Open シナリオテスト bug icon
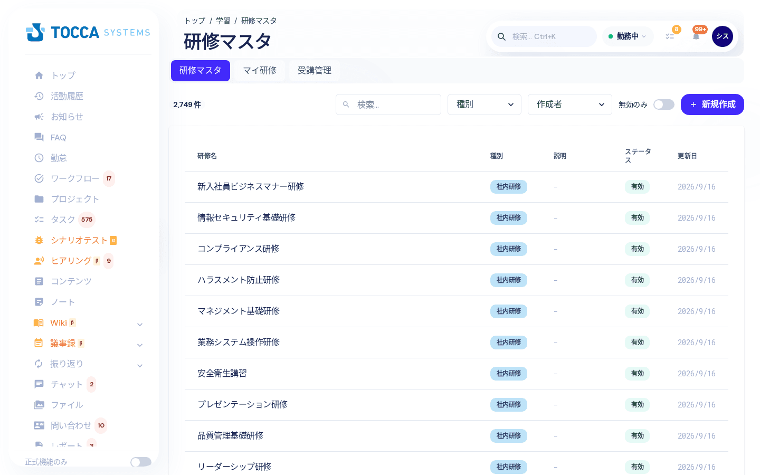Image resolution: width=760 pixels, height=475 pixels. point(39,240)
